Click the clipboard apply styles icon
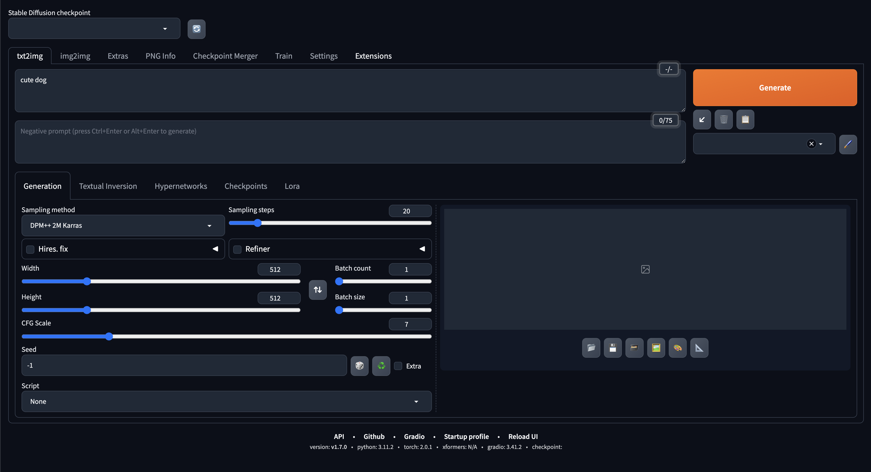Screen dimensions: 871x472 click(x=745, y=119)
